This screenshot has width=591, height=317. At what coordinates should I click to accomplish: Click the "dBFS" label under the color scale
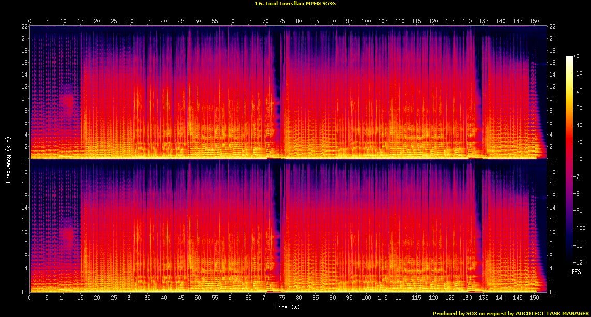click(574, 272)
